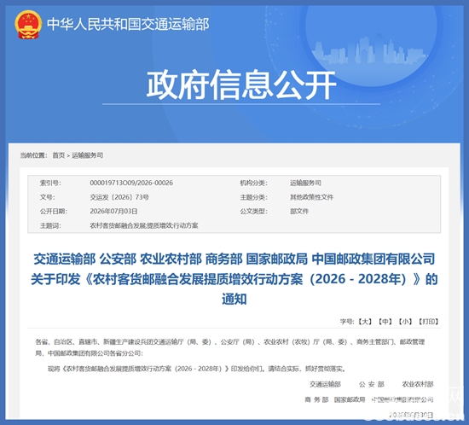Click the national emblem icon
Screen dimensions: 469x425
(x=28, y=25)
